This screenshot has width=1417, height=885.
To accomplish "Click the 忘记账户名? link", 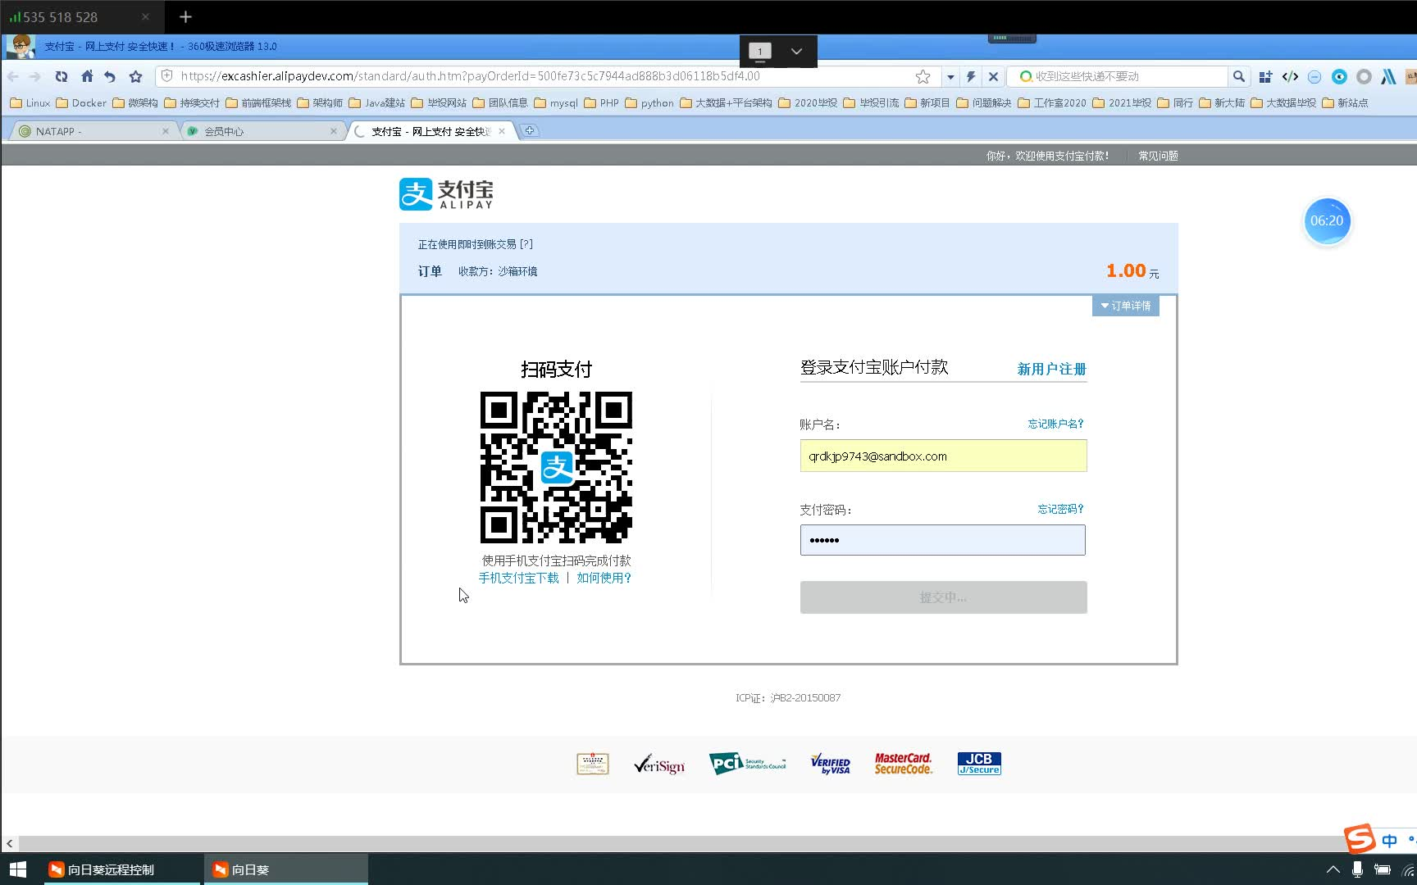I will point(1056,424).
